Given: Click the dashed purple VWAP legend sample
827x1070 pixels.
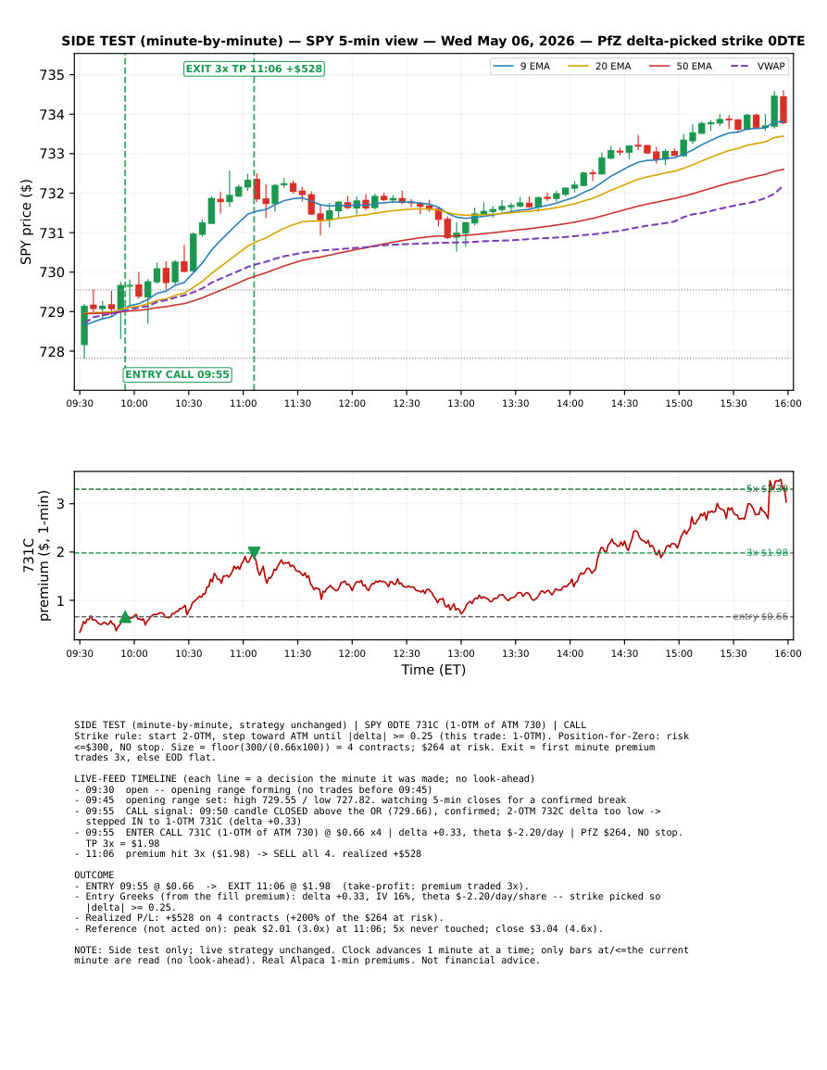Looking at the screenshot, I should (x=740, y=66).
